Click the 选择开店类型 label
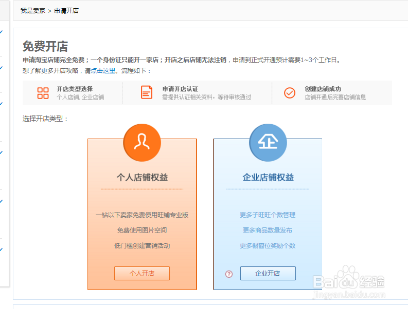408x309 pixels. (45, 119)
